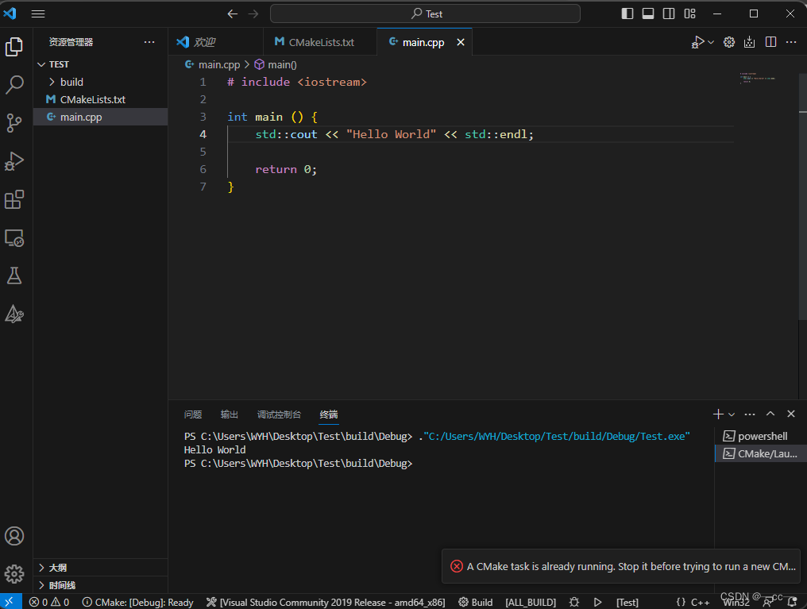Open Source Control view
The width and height of the screenshot is (807, 609).
[x=14, y=123]
